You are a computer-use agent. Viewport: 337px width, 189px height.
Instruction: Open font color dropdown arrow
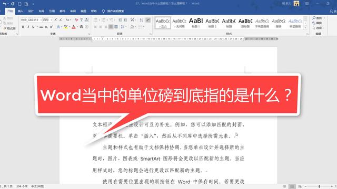(x=77, y=27)
